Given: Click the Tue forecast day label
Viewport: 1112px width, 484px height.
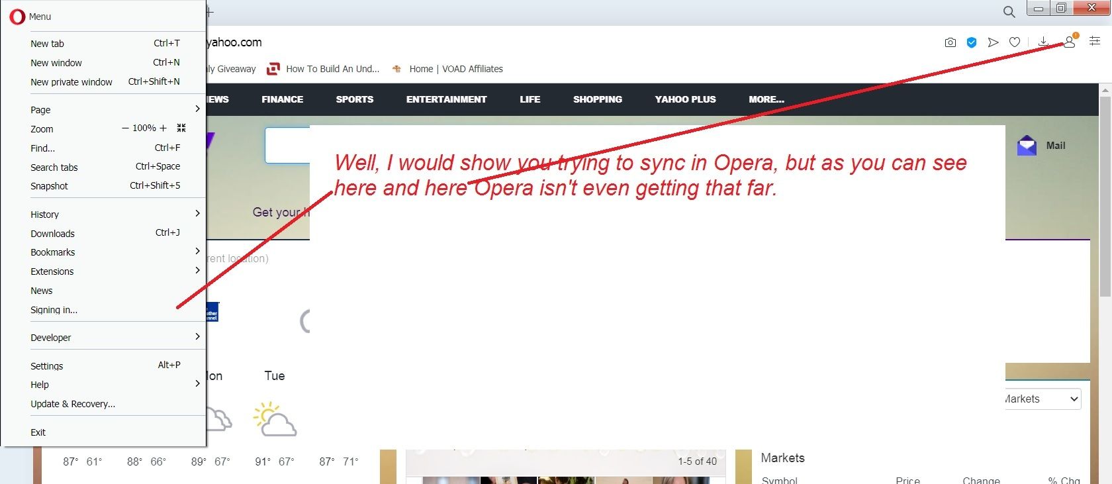Looking at the screenshot, I should (x=275, y=376).
